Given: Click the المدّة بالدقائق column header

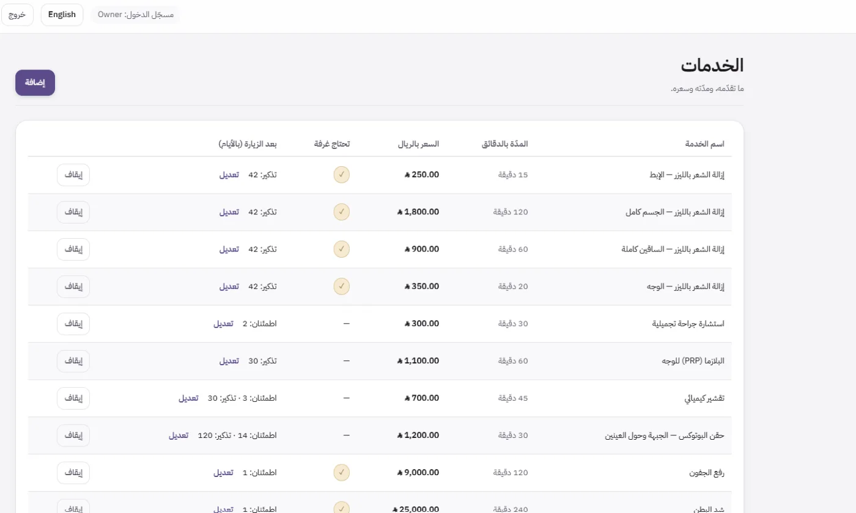Looking at the screenshot, I should 503,144.
